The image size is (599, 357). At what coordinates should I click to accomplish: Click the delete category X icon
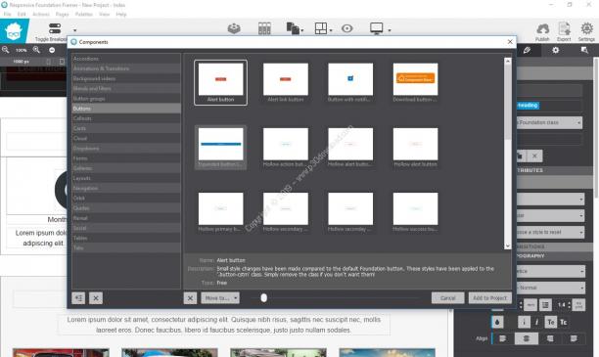click(x=96, y=297)
